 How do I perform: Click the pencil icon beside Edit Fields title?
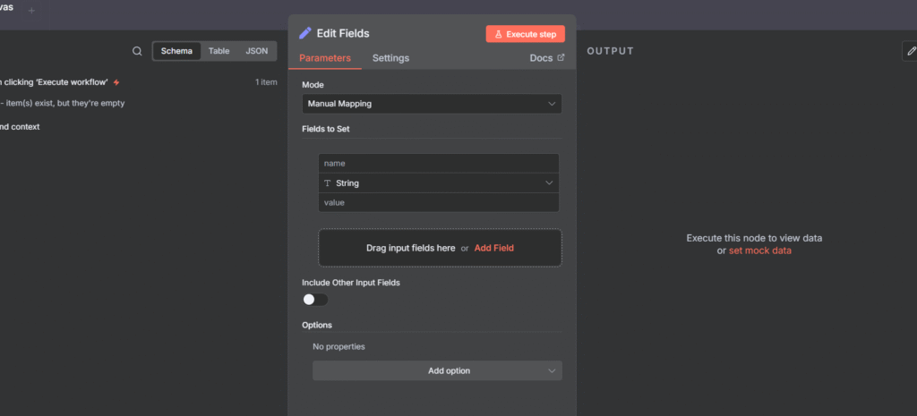[306, 33]
